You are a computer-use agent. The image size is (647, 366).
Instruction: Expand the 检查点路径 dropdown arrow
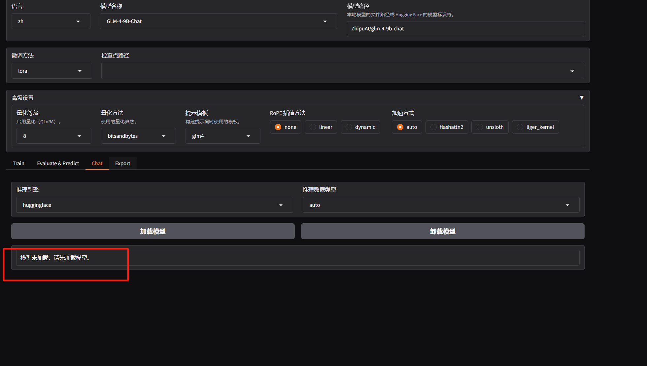(572, 71)
